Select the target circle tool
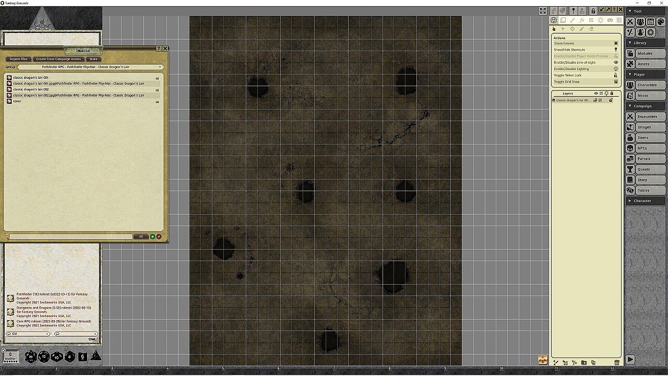The image size is (668, 376). [572, 29]
